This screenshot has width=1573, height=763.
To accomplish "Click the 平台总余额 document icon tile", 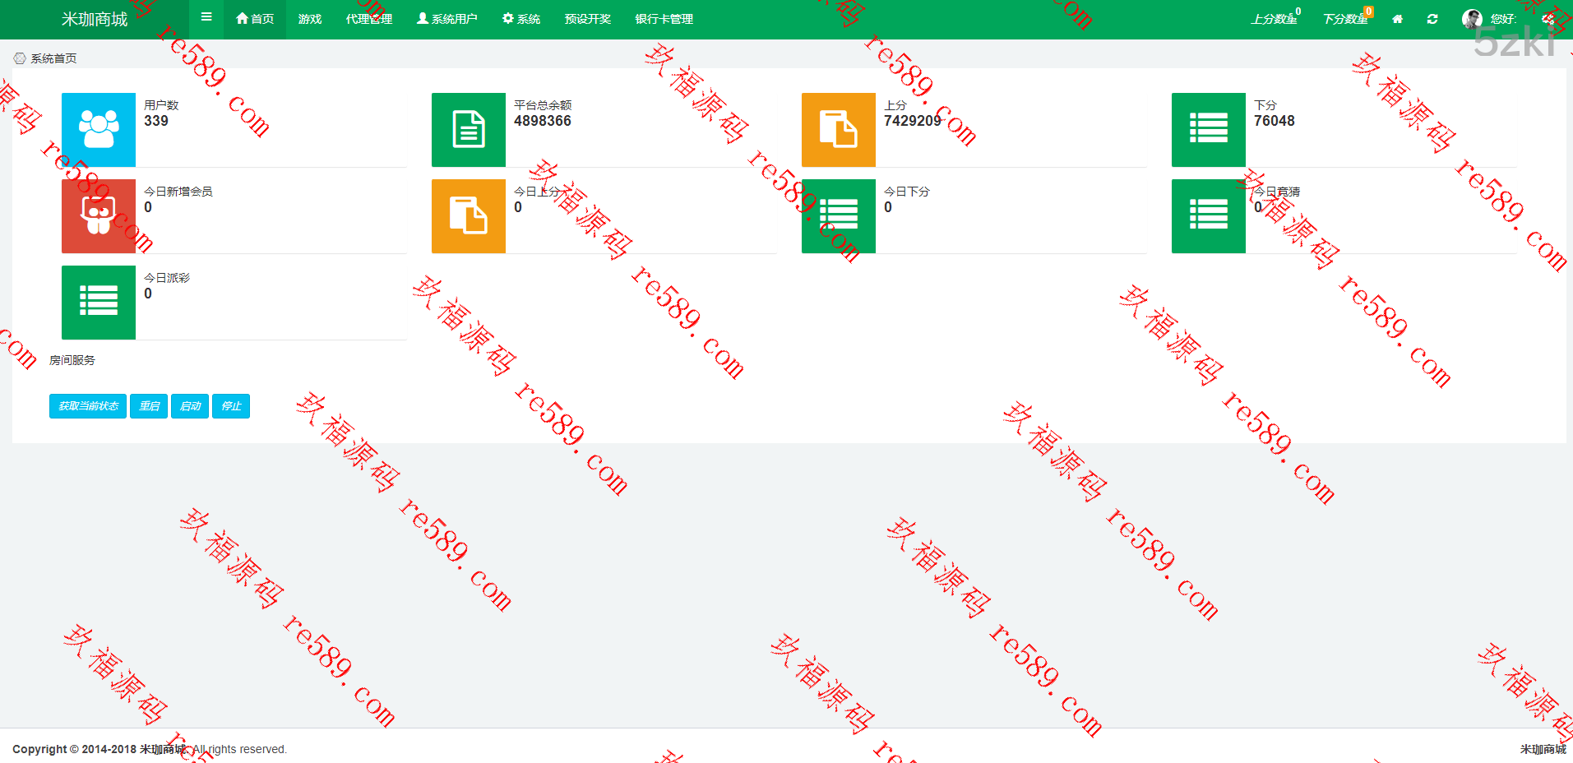I will (x=469, y=130).
